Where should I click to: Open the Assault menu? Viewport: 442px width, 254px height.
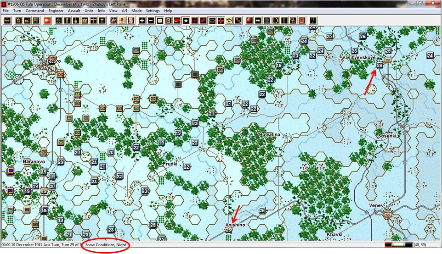tap(74, 11)
